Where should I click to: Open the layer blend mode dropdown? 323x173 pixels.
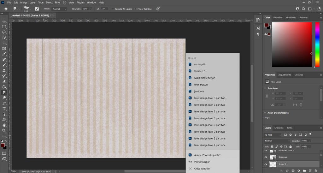click(x=277, y=140)
